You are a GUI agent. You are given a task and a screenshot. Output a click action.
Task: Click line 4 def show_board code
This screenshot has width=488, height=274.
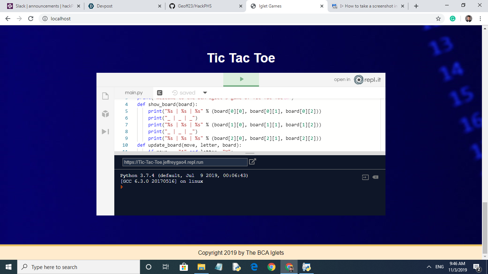(x=167, y=105)
